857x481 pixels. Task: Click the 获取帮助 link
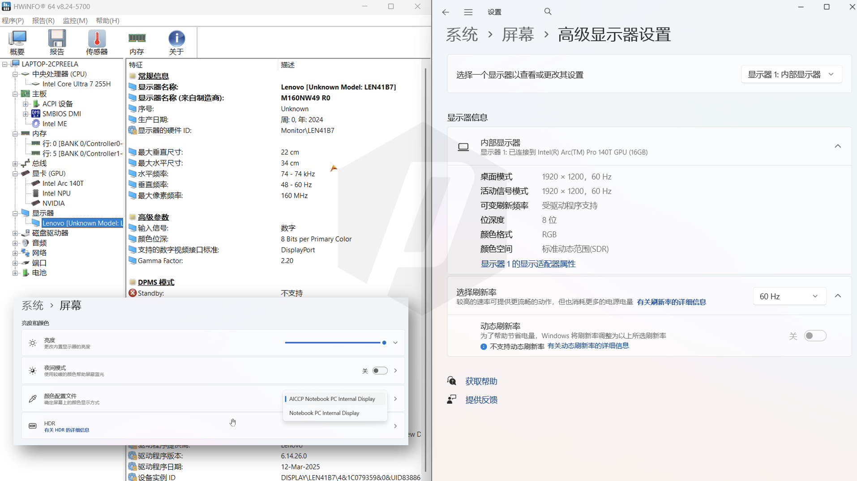click(x=481, y=381)
